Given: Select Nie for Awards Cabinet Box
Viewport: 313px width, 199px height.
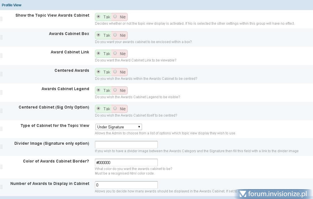Looking at the screenshot, I should click(x=115, y=35).
